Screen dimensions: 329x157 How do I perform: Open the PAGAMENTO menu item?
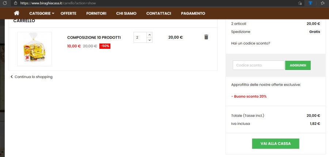[x=193, y=13]
